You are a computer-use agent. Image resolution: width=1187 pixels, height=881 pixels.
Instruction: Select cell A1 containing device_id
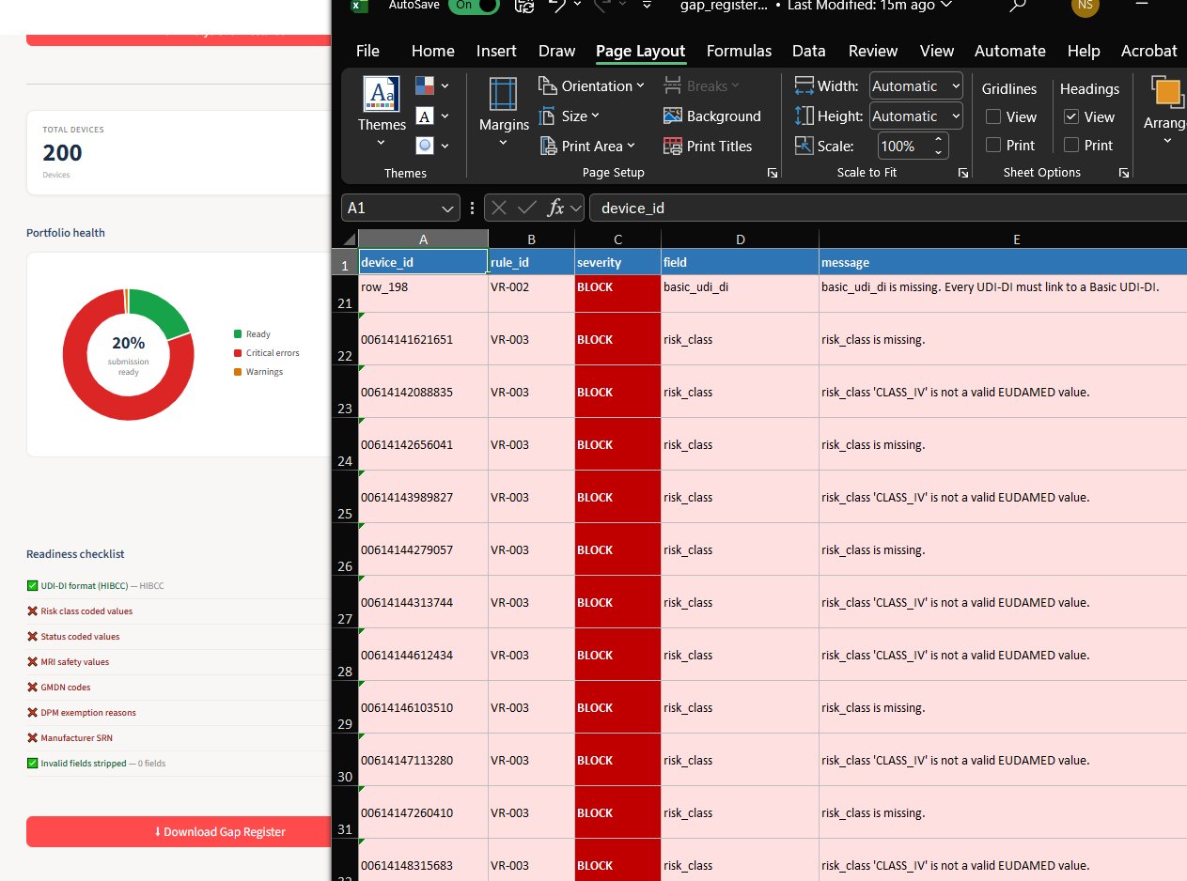(422, 262)
